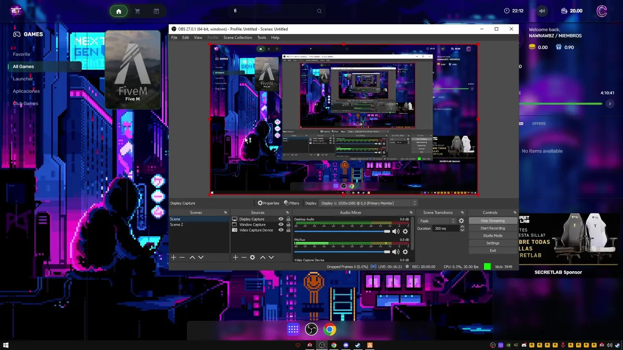Open Desktop Audio settings gear
Viewport: 623px width, 350px height.
pos(405,231)
